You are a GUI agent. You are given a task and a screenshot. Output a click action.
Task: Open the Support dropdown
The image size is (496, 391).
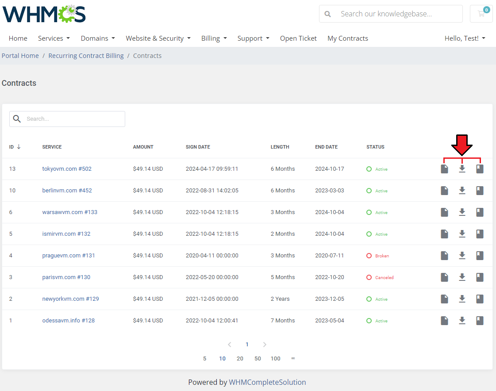point(254,38)
